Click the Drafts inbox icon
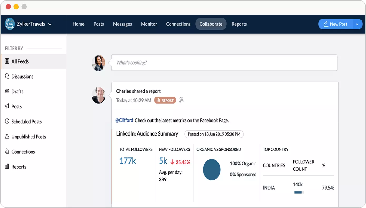Viewport: 366px width, 208px height. 7,91
